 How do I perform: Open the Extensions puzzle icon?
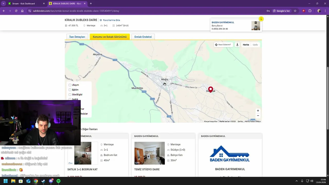[310, 11]
